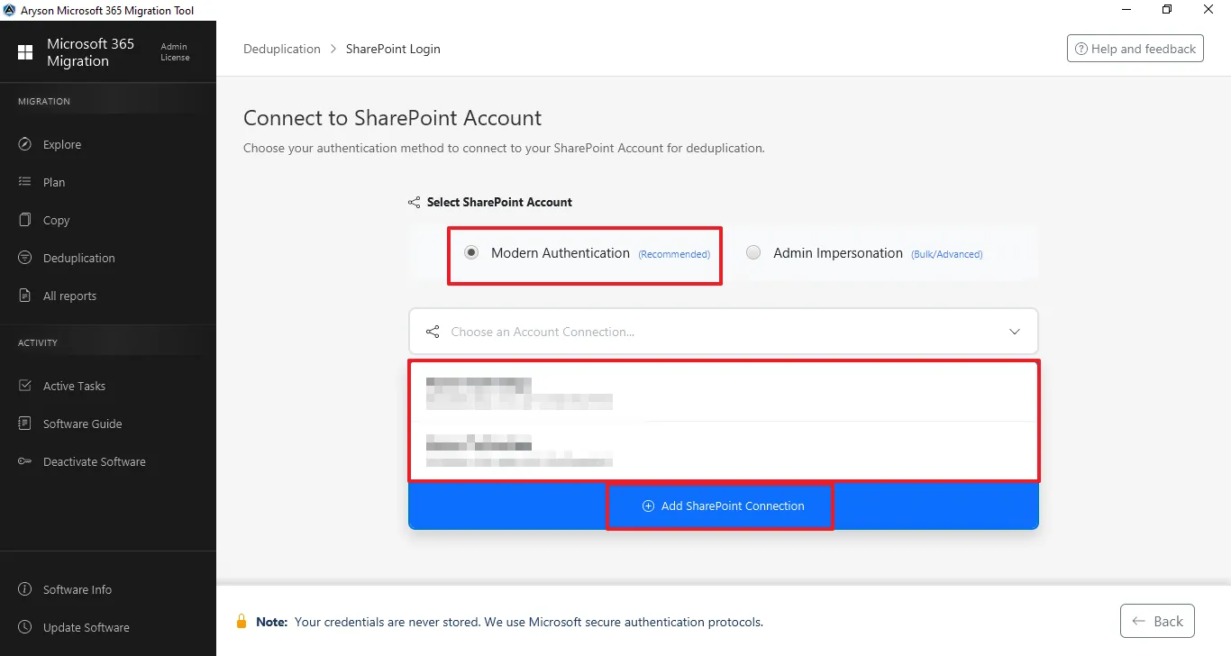
Task: Click the Software Guide book icon
Action: coord(25,424)
